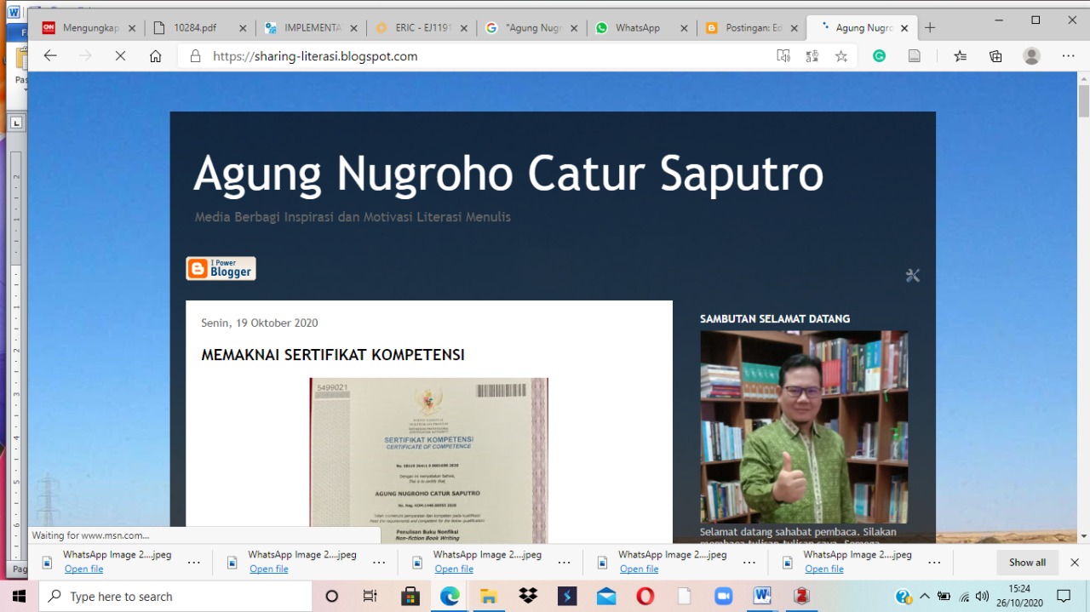Screen dimensions: 1090x612
Task: Open Opera browser from taskbar
Action: [645, 597]
